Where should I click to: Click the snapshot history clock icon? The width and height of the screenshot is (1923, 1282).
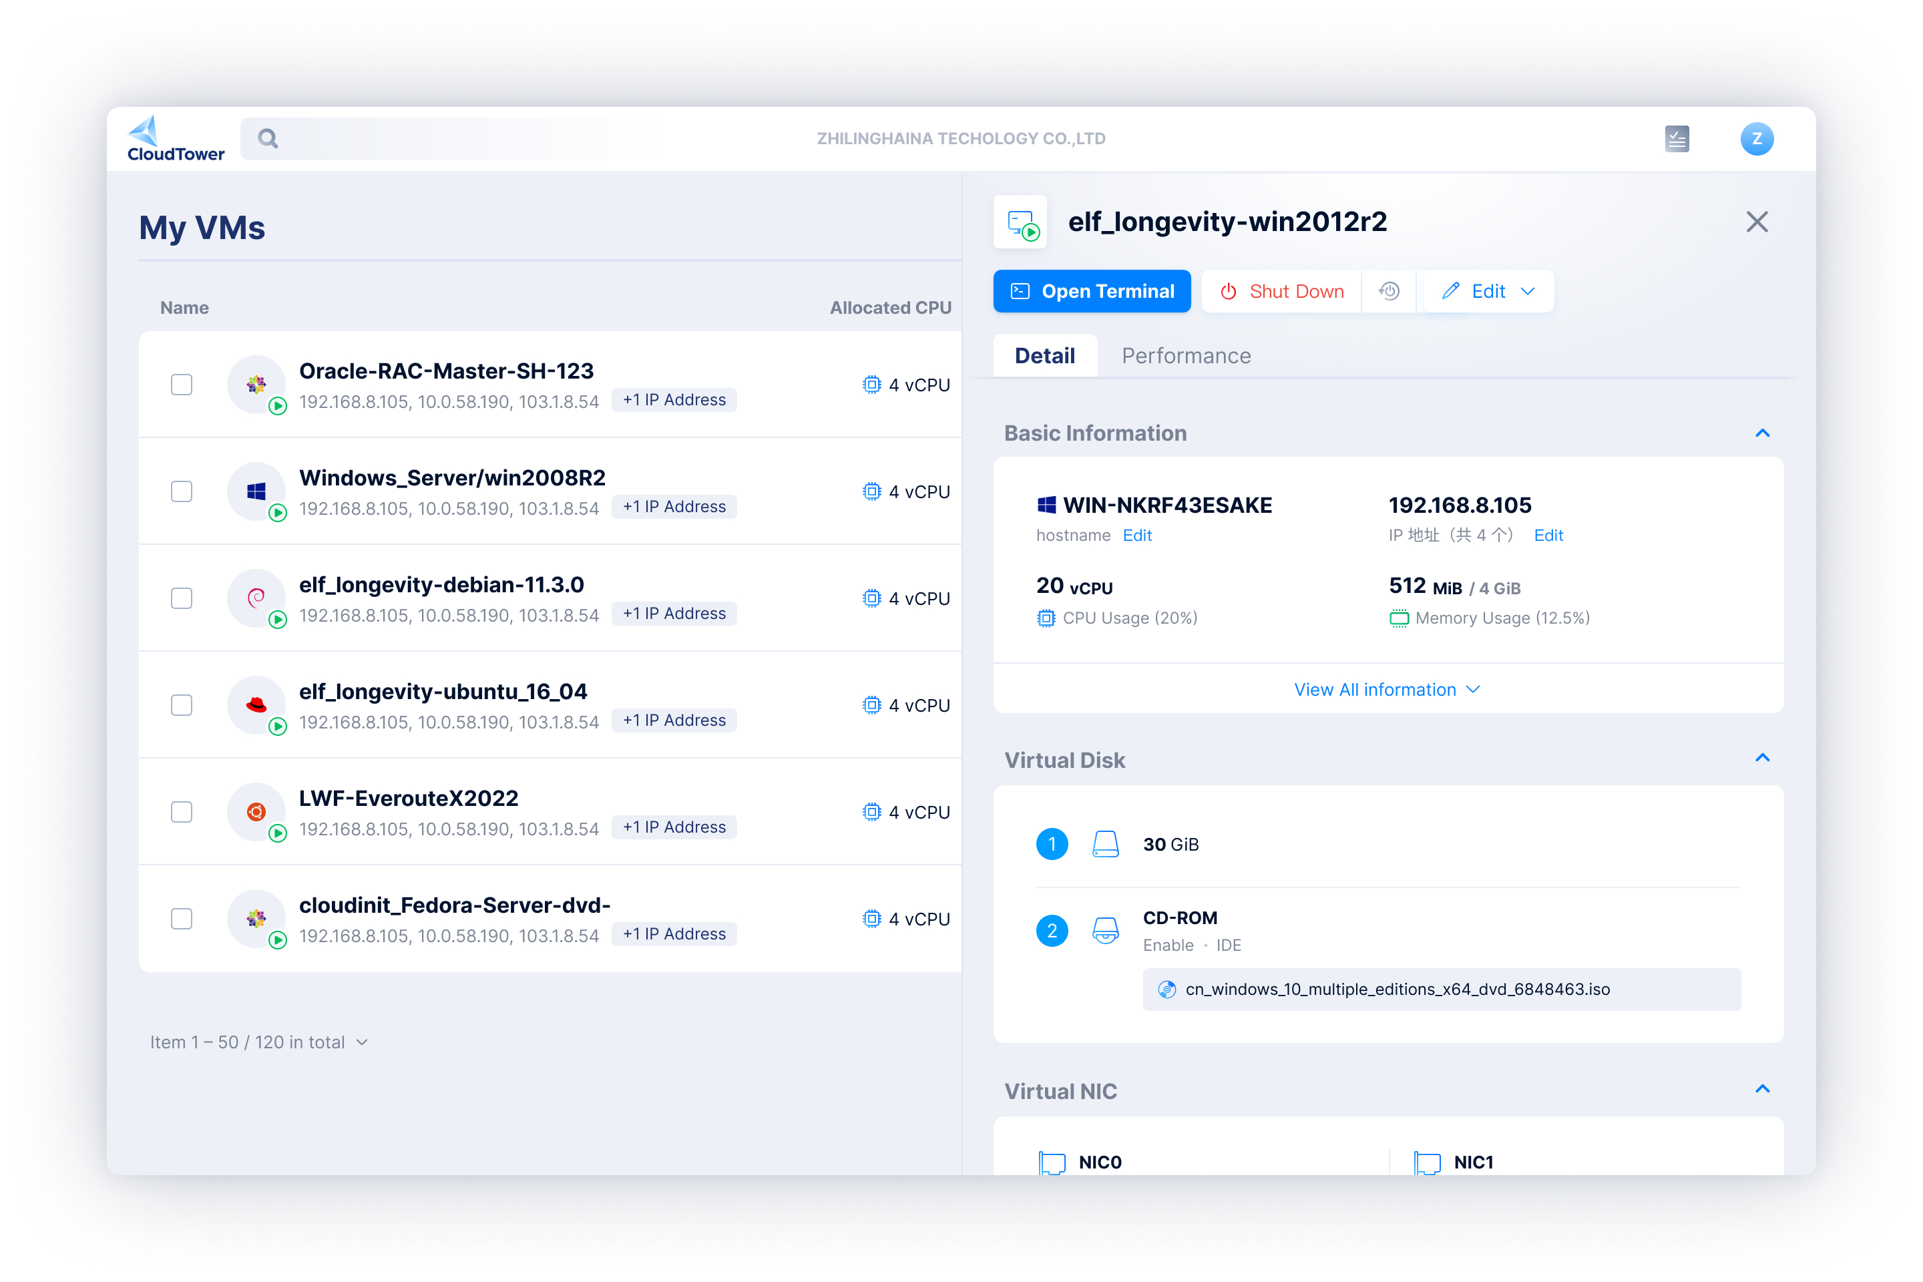(1389, 291)
